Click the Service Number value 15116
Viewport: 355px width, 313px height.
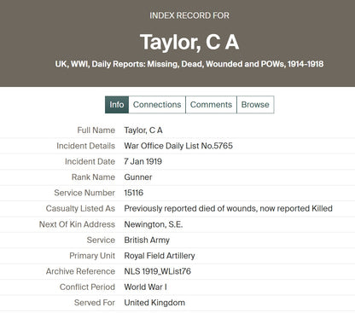(134, 193)
